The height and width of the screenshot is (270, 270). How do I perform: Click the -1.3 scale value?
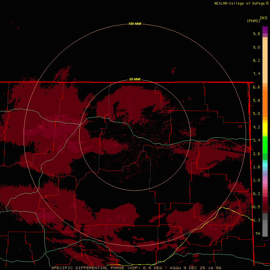click(x=256, y=220)
